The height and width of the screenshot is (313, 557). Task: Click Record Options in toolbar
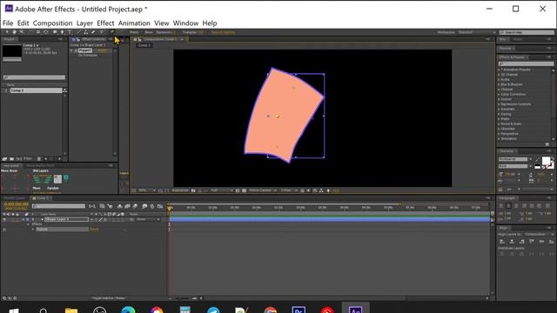(x=224, y=32)
